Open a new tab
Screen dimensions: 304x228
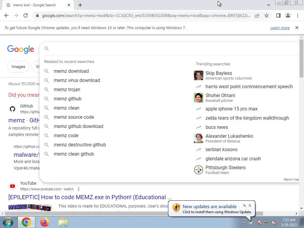click(x=80, y=5)
